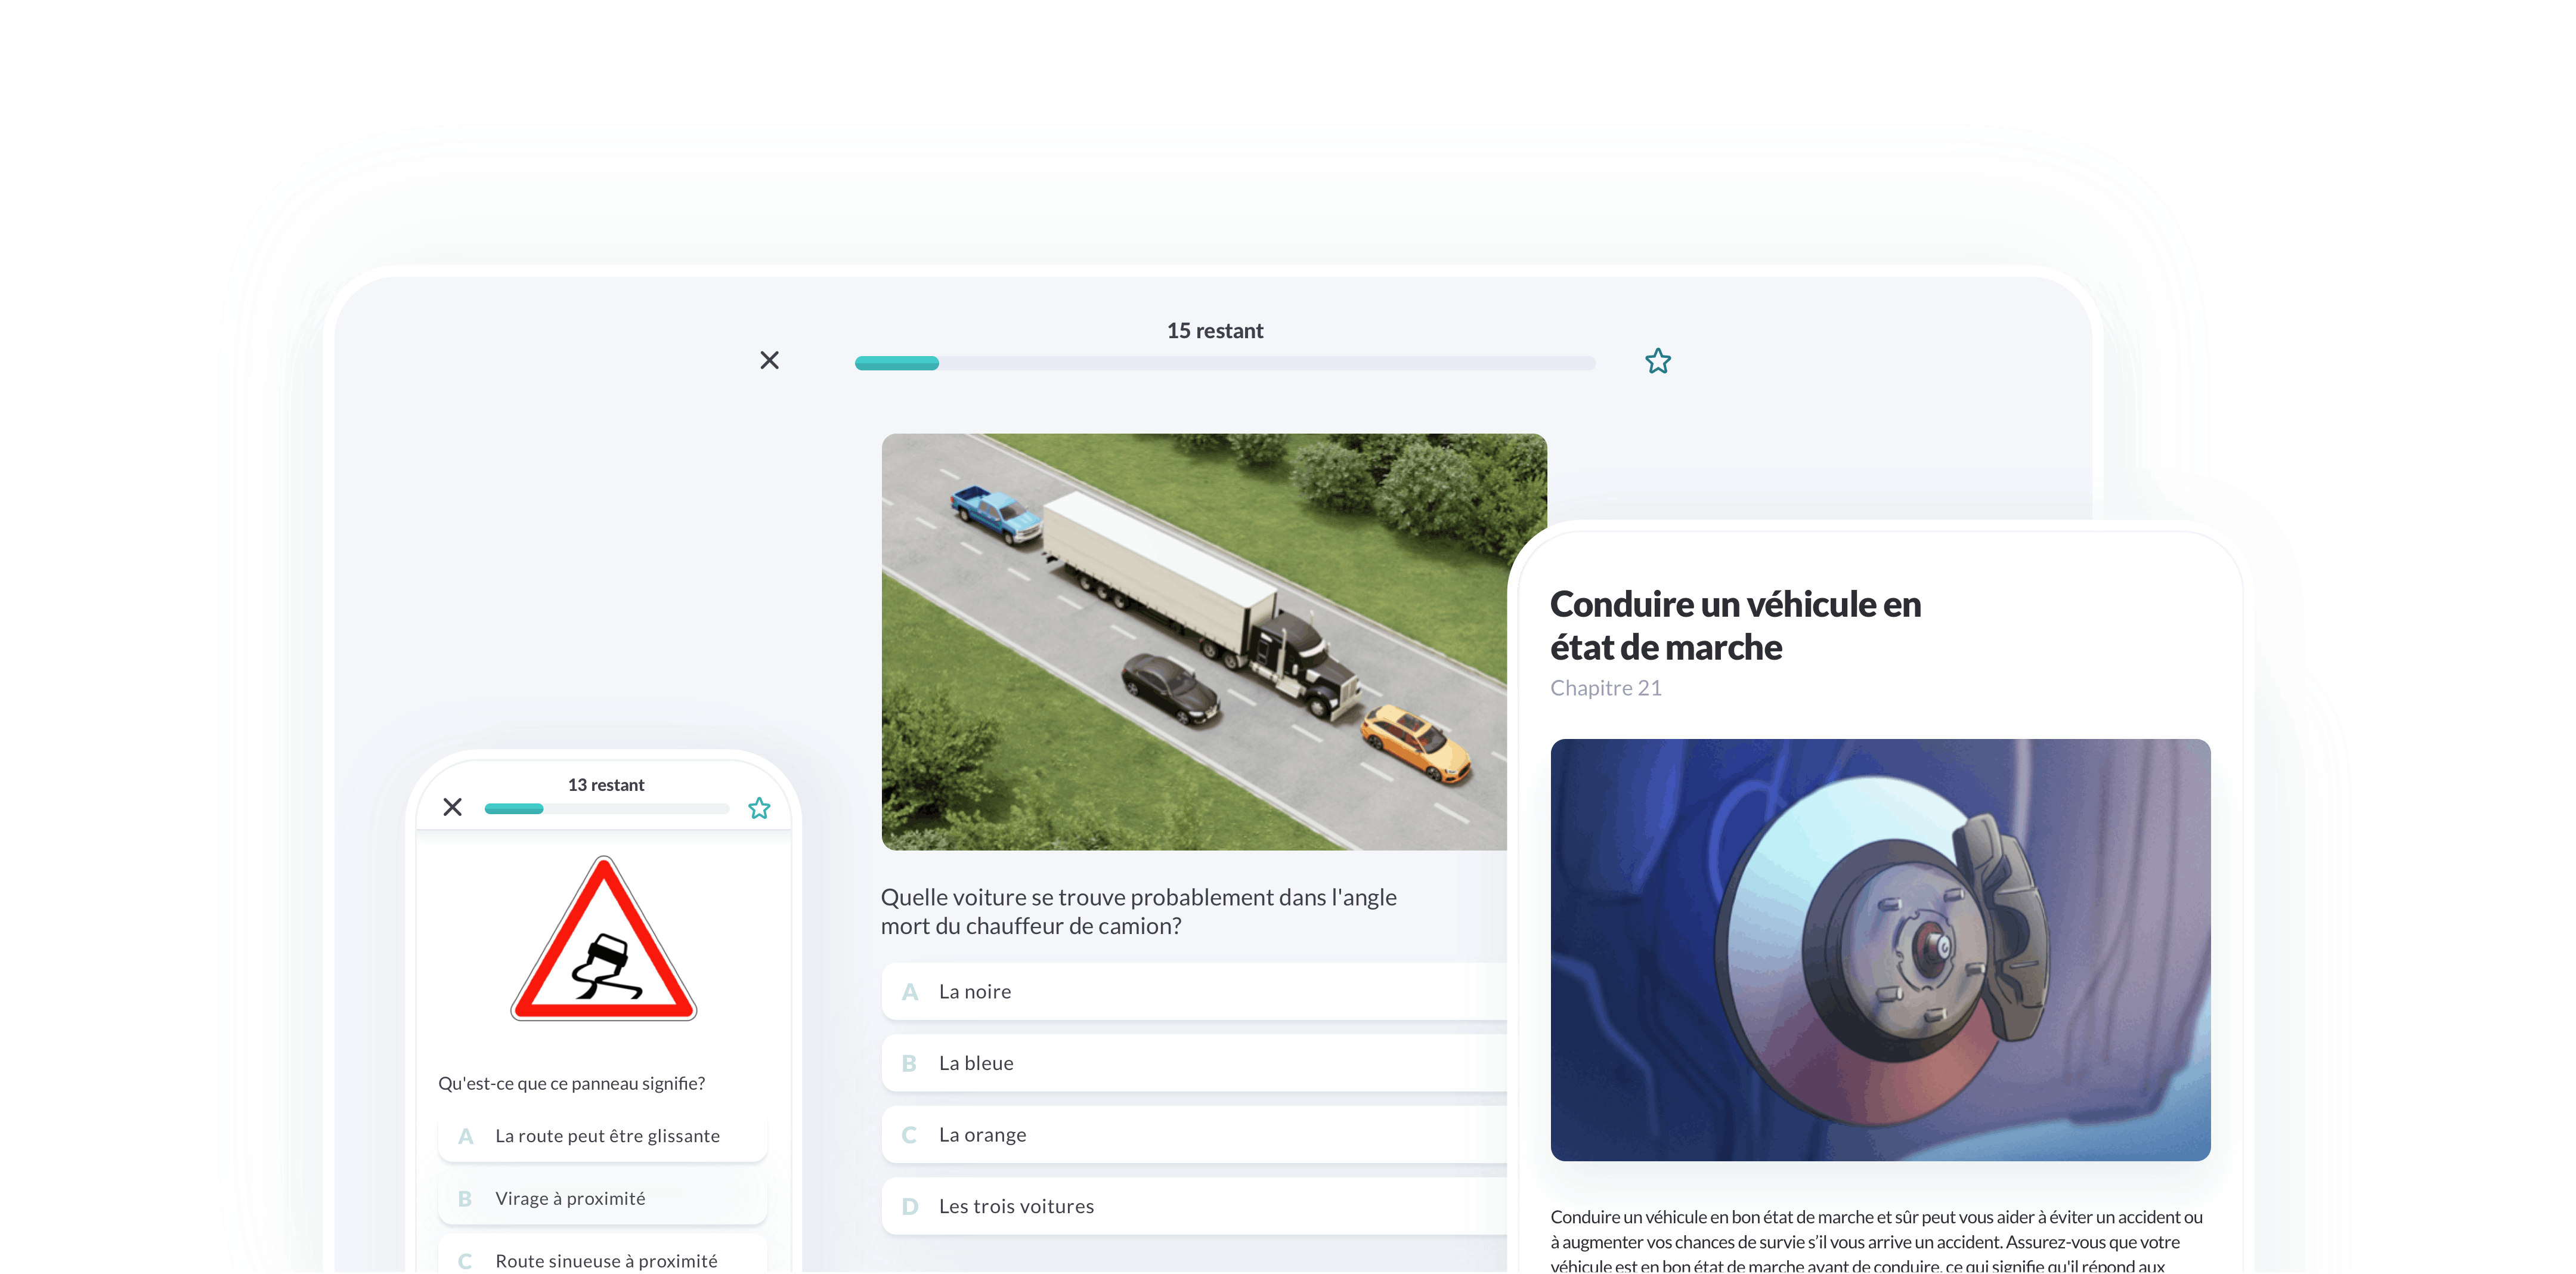Click the D letter beside Les trois voitures

coord(909,1207)
